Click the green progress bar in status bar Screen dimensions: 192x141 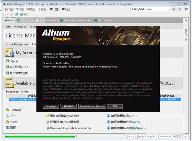[40, 136]
